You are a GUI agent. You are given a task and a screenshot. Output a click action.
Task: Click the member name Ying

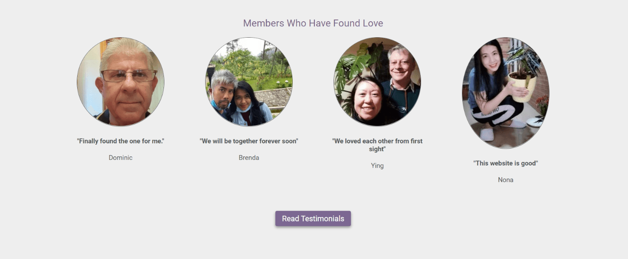pyautogui.click(x=377, y=165)
